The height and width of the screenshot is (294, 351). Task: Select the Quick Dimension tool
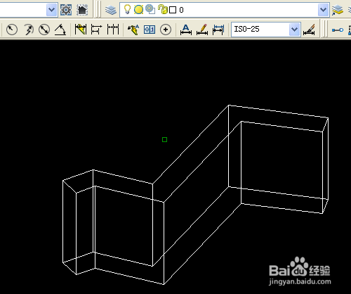(81, 30)
